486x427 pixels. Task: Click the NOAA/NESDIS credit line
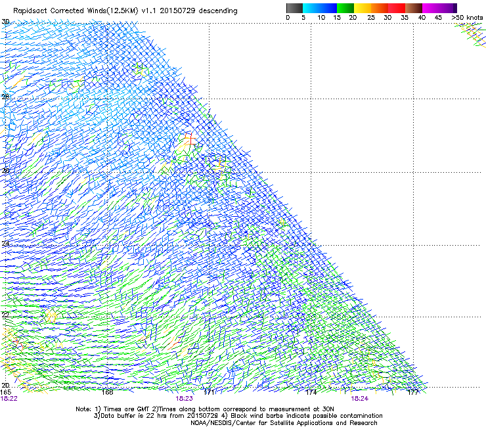284,423
